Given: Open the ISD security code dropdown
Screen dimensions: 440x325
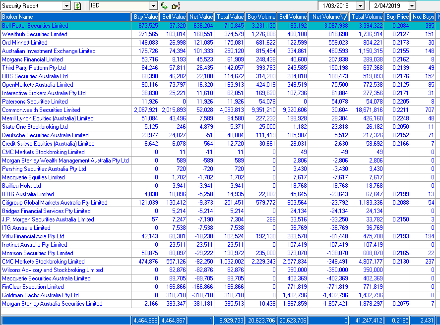Looking at the screenshot, I should point(153,6).
